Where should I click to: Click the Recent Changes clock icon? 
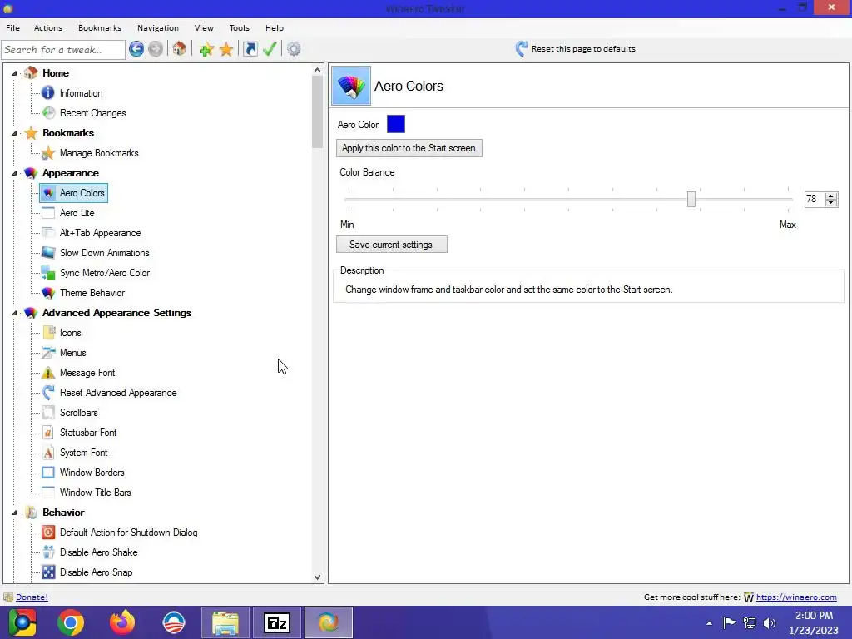[47, 113]
